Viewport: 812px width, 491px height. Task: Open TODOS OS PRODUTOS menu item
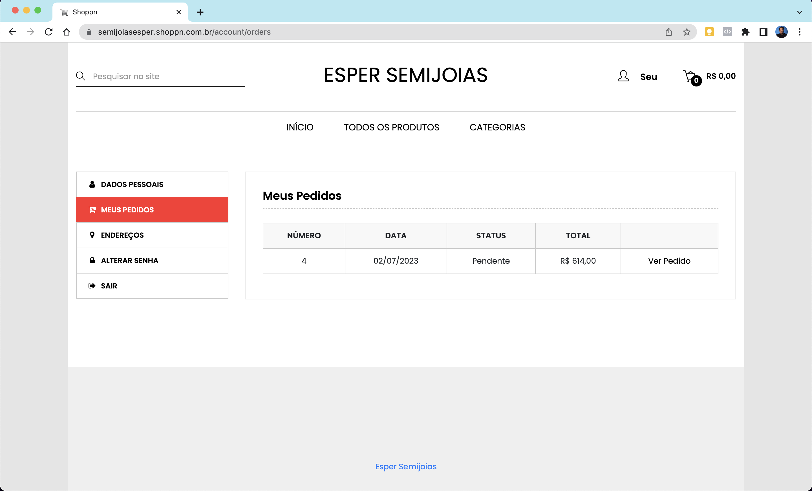click(x=392, y=127)
